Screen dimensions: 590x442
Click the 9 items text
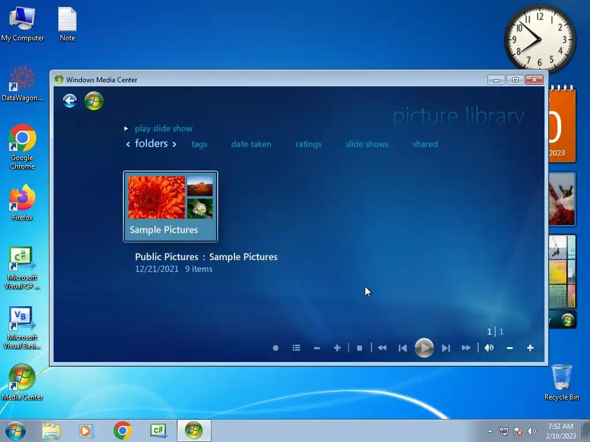pyautogui.click(x=199, y=269)
